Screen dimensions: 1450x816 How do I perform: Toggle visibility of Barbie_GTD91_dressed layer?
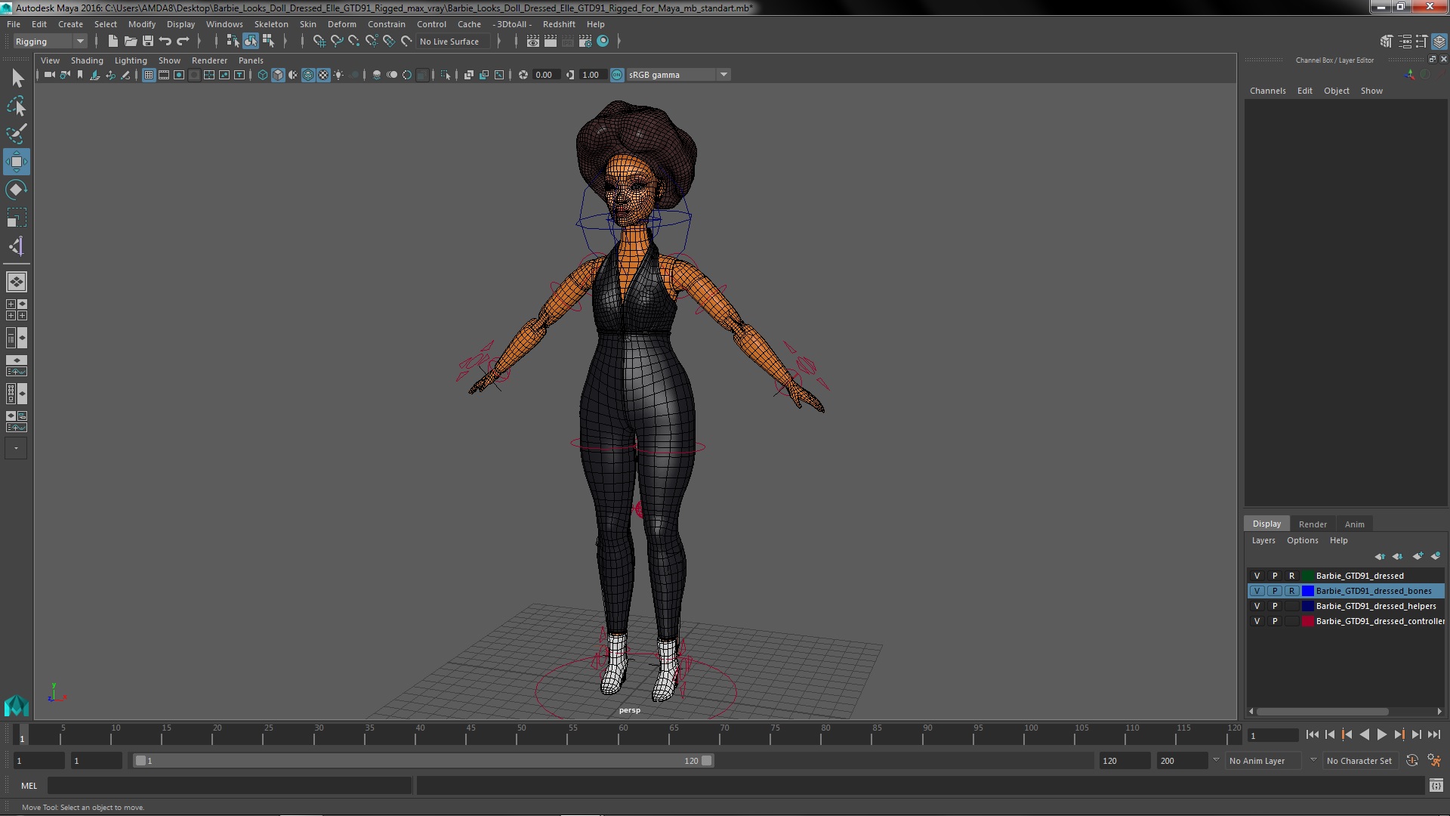1257,576
